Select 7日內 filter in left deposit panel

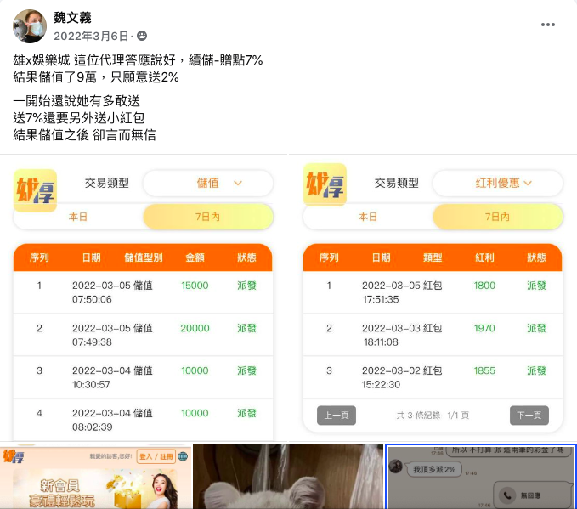click(x=208, y=217)
